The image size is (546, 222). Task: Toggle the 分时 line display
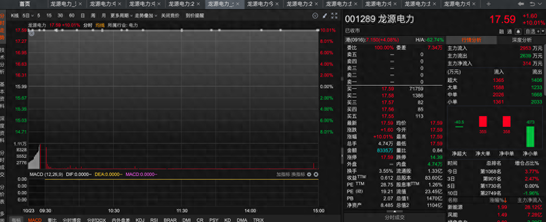tap(88, 25)
